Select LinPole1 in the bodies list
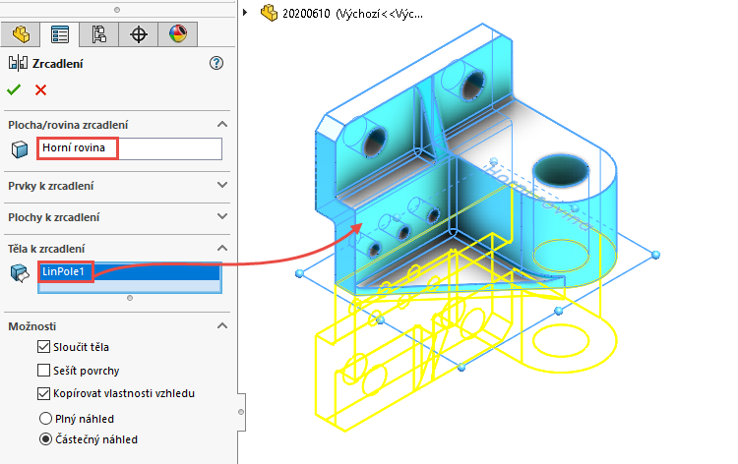Screen dimensions: 738x464 (130, 271)
